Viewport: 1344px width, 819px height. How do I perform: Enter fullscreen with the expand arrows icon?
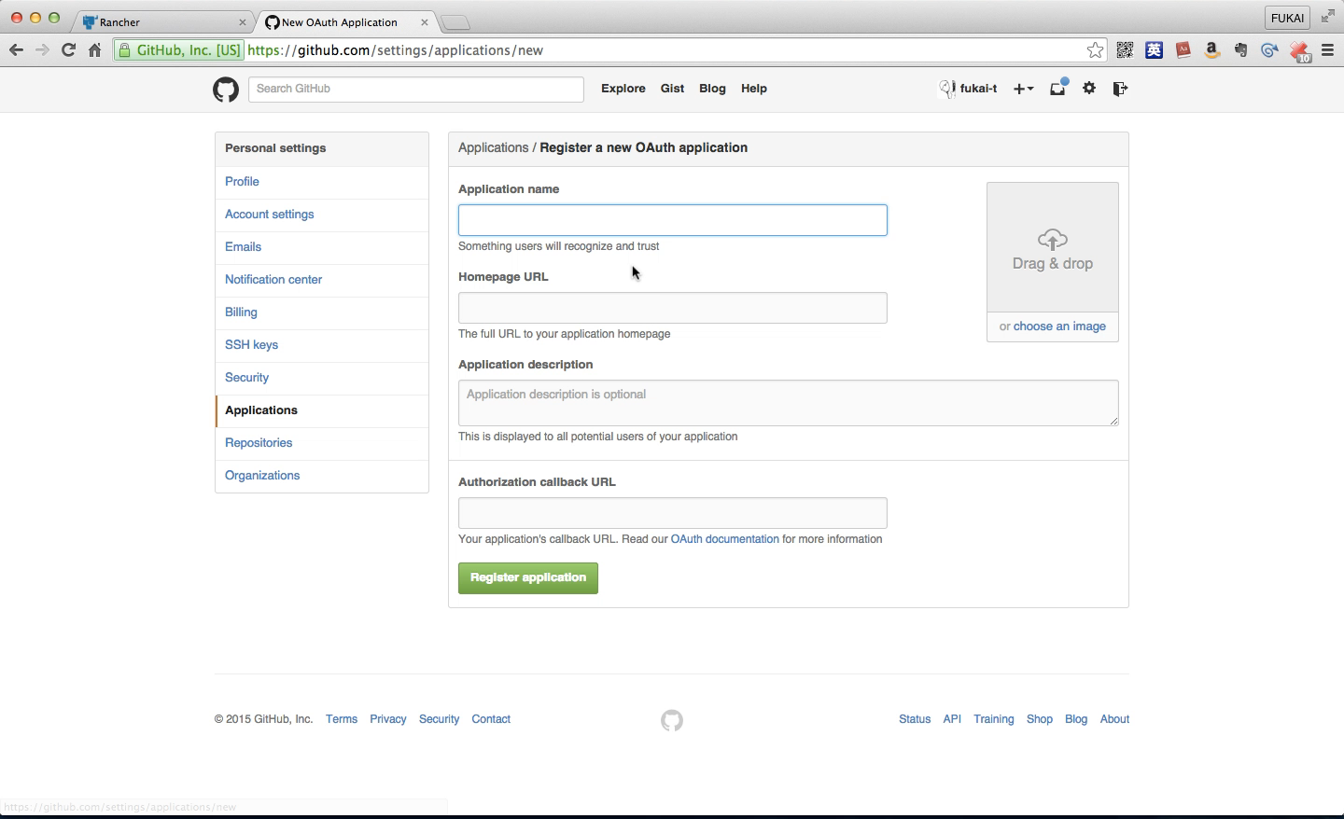(1327, 17)
